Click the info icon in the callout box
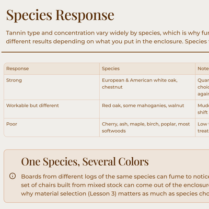This screenshot has height=209, width=209. click(13, 176)
